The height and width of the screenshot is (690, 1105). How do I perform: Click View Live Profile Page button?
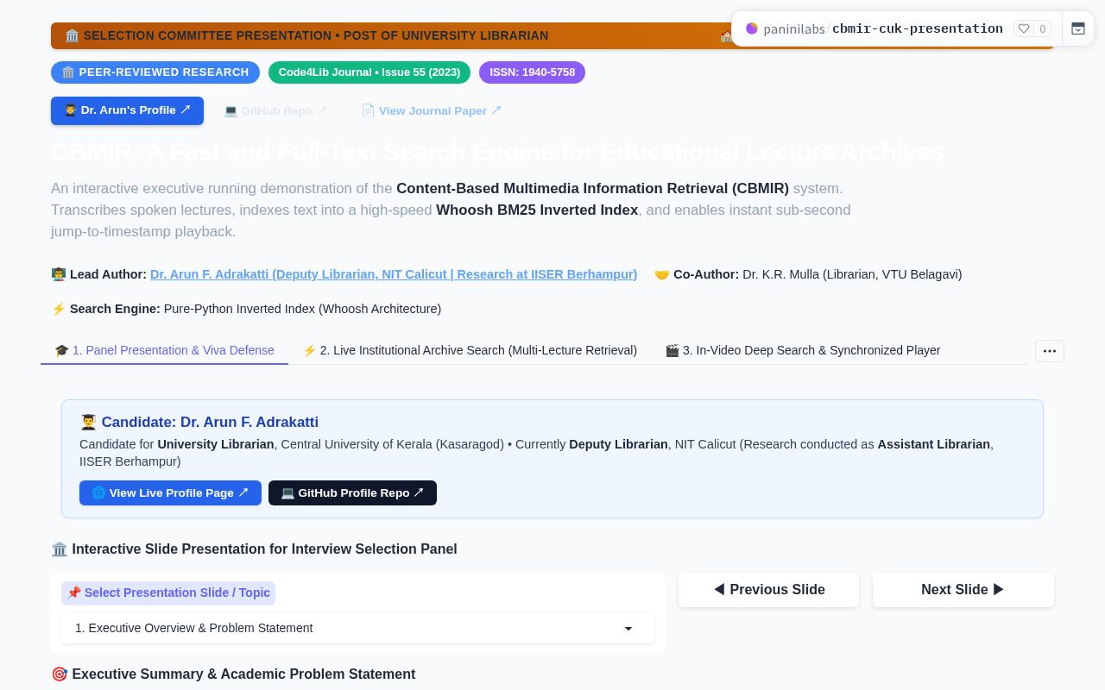(x=170, y=492)
